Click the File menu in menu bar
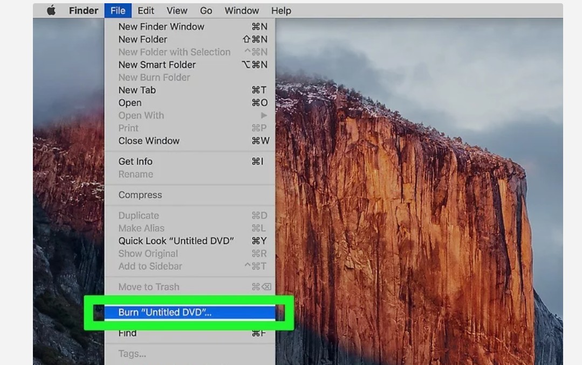This screenshot has height=365, width=582. click(118, 11)
